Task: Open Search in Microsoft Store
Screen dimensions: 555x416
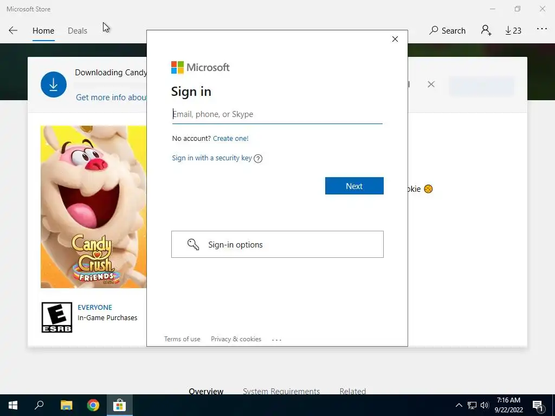Action: click(447, 31)
